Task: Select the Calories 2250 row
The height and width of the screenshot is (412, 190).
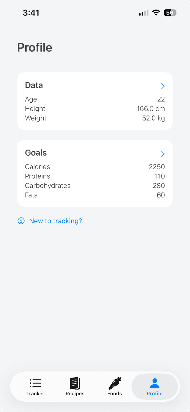Action: (95, 167)
